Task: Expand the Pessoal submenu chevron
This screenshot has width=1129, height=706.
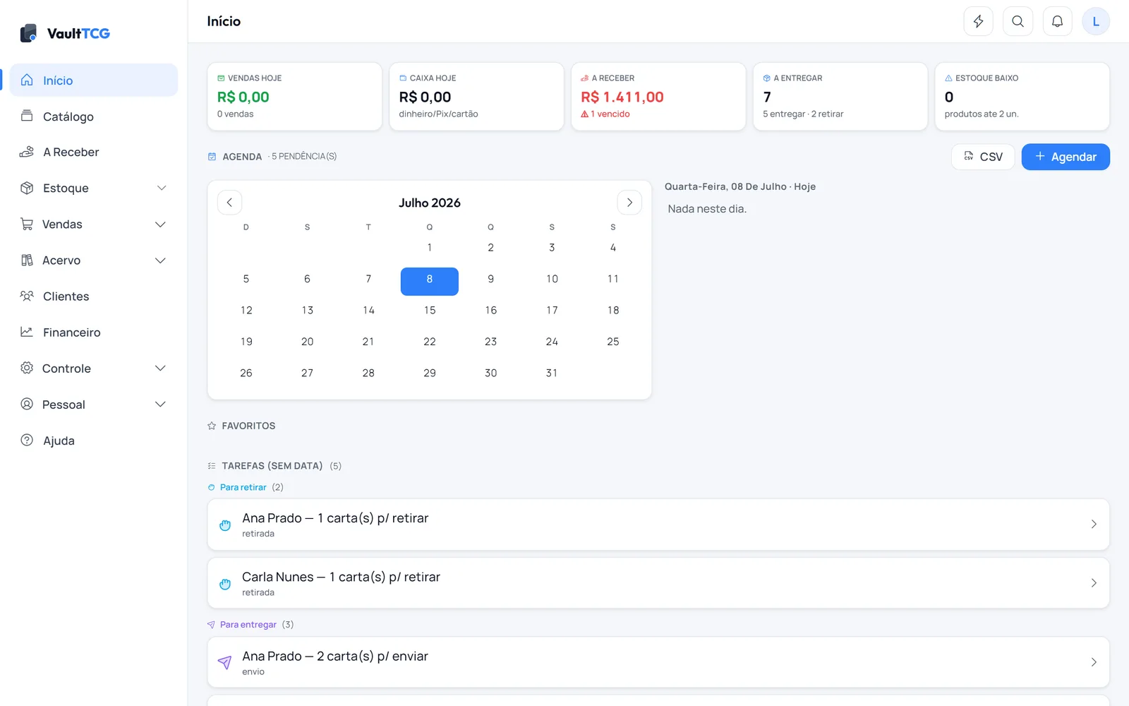Action: click(160, 404)
